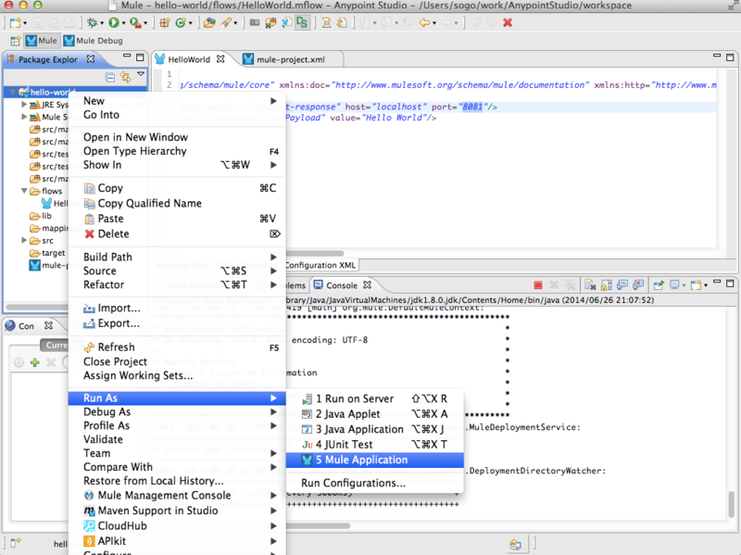Viewport: 741px width, 555px height.
Task: Click the green plus icon in Connections view
Action: [34, 362]
